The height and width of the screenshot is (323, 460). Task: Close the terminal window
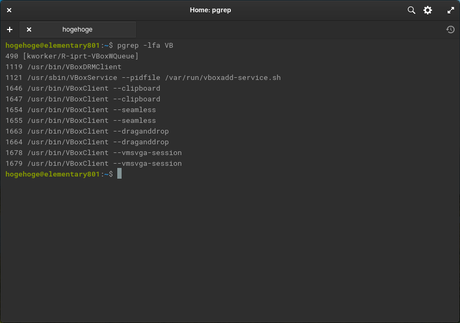[x=9, y=10]
